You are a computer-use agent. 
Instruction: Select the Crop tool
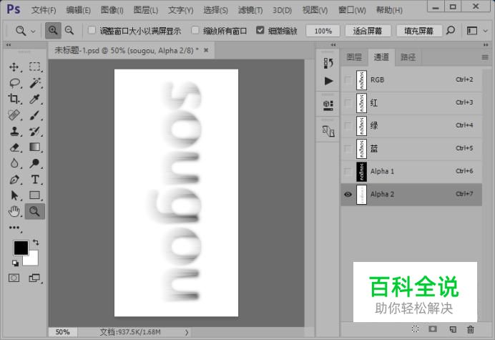14,99
